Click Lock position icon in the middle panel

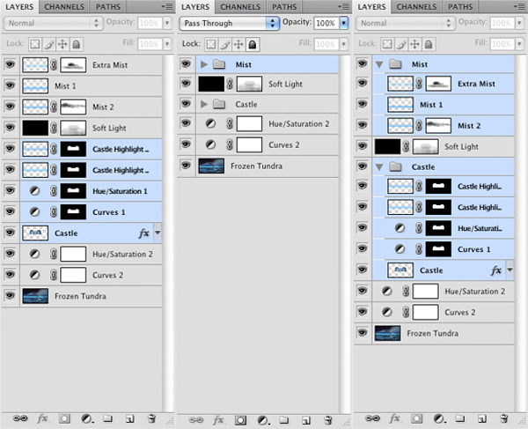point(238,44)
